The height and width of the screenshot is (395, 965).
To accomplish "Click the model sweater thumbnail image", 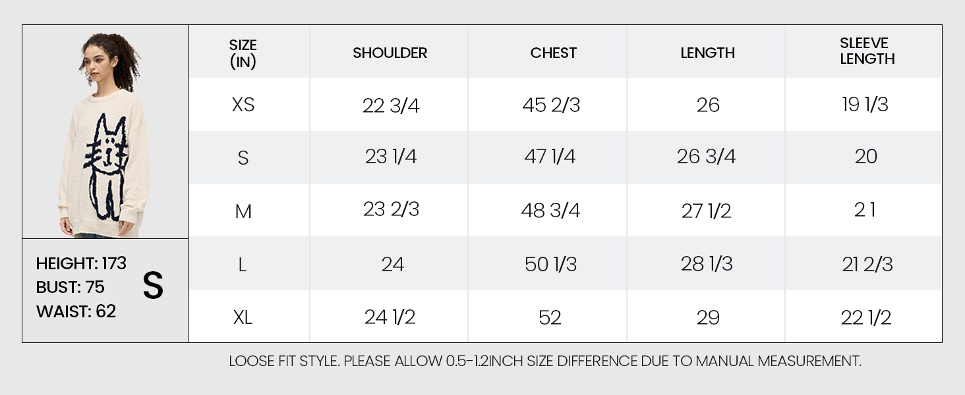I will (105, 132).
